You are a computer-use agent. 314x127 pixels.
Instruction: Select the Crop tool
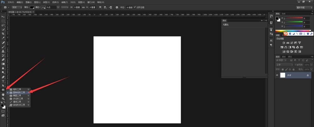(x=3, y=34)
